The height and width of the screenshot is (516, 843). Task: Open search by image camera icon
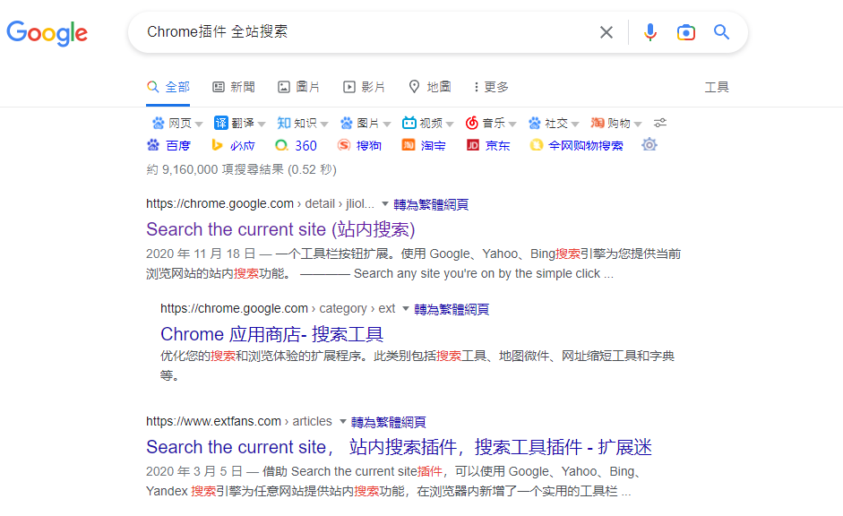coord(686,32)
